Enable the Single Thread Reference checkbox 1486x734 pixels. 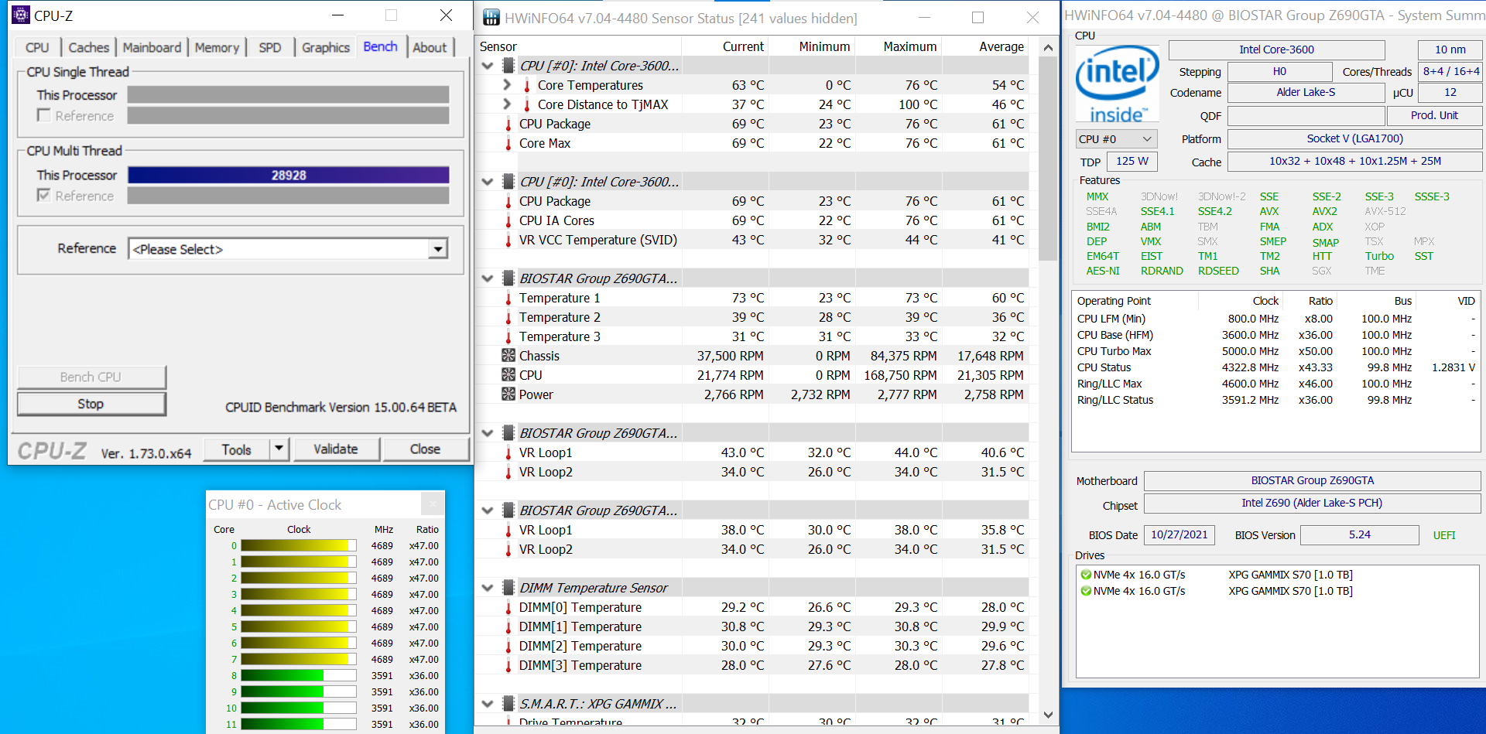point(44,115)
